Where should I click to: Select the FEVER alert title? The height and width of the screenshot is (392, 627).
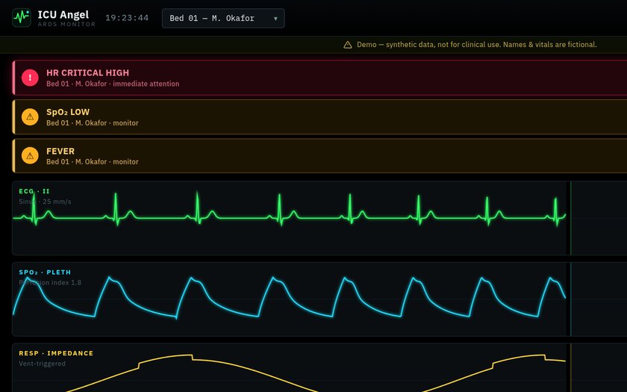click(60, 151)
